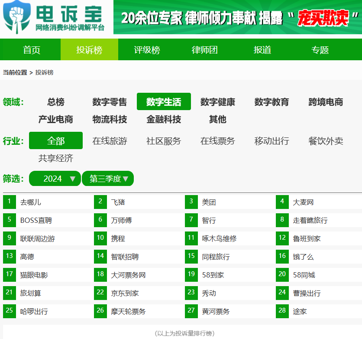This screenshot has height=339, width=362.
Task: Filter by 在线票务 industry
Action: click(x=218, y=141)
